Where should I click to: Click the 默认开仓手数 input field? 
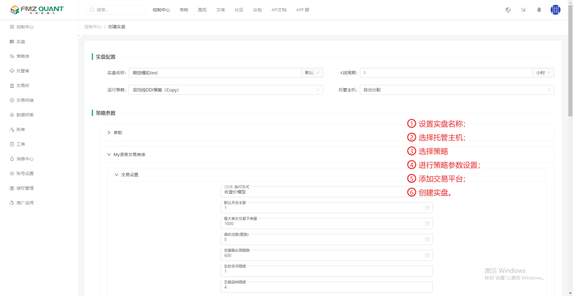(x=327, y=207)
